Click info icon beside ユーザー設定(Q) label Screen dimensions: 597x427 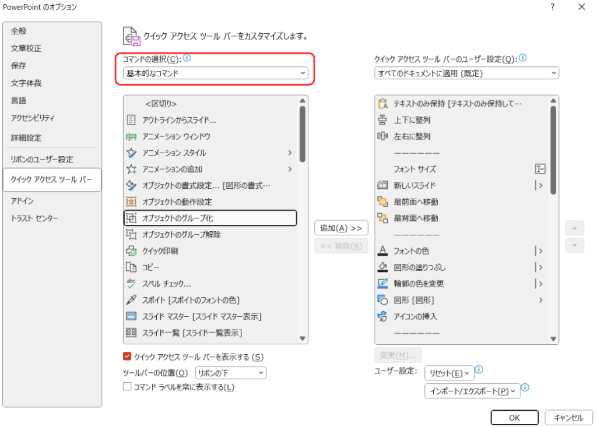[x=523, y=58]
